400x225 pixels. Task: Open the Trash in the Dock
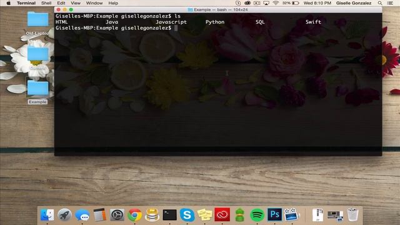coord(352,214)
